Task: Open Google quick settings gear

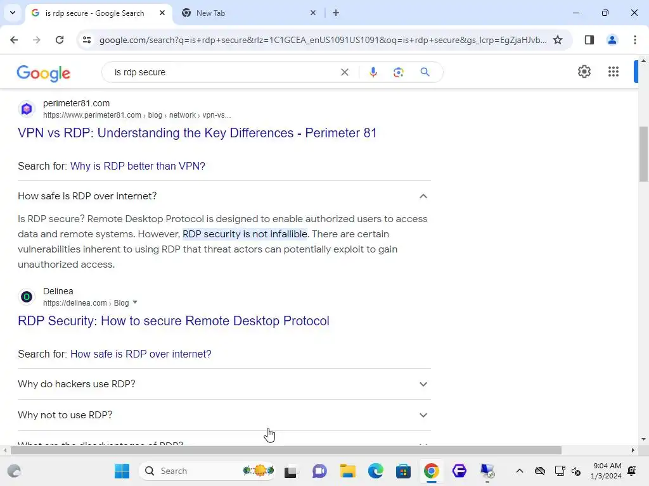Action: 584,72
